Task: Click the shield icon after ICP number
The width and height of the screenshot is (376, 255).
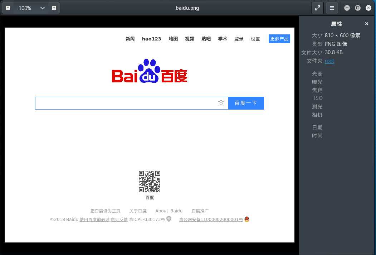Action: 169,219
